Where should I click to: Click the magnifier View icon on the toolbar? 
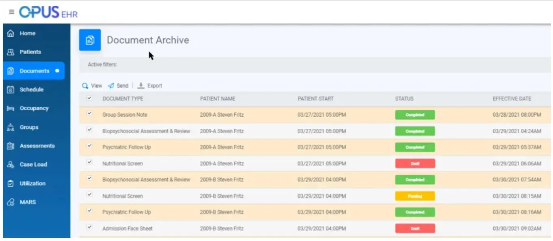(84, 85)
